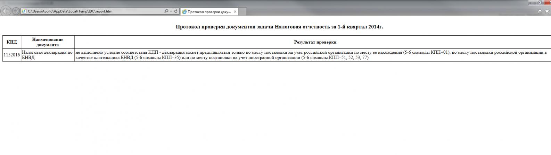Click the page icon in address bar
This screenshot has height=155, width=551.
[x=24, y=11]
